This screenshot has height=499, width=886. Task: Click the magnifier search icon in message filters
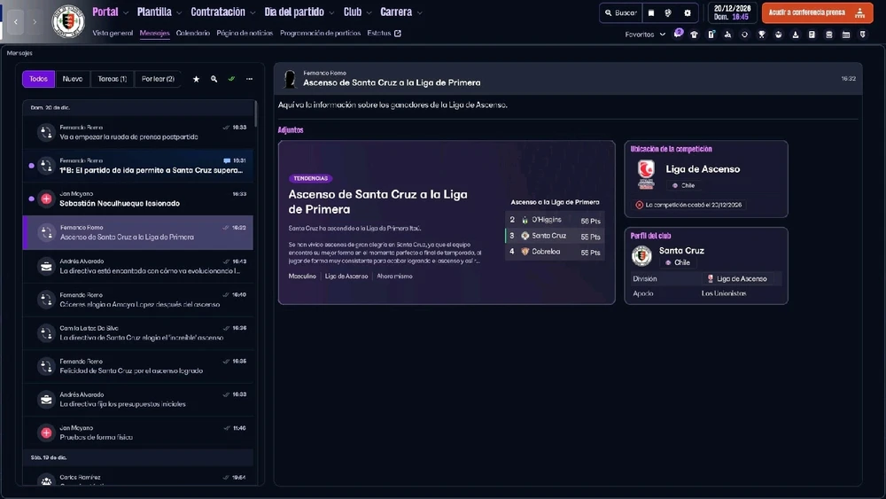coord(214,79)
